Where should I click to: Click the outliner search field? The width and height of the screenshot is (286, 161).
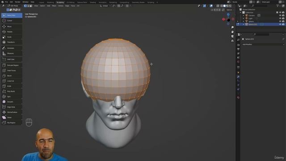[x=259, y=6]
